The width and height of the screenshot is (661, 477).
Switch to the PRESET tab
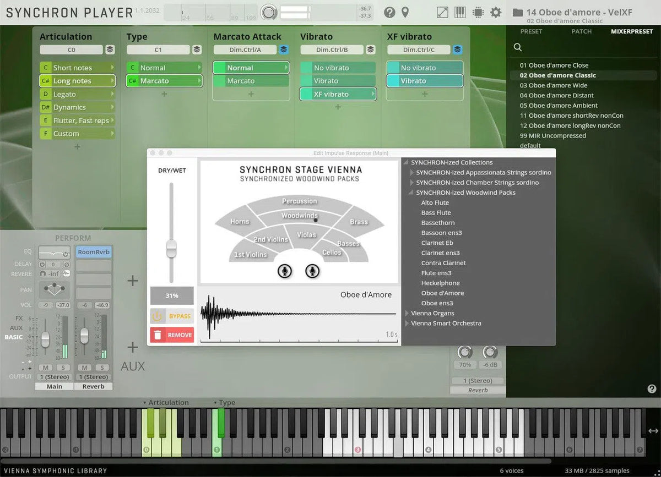click(531, 31)
